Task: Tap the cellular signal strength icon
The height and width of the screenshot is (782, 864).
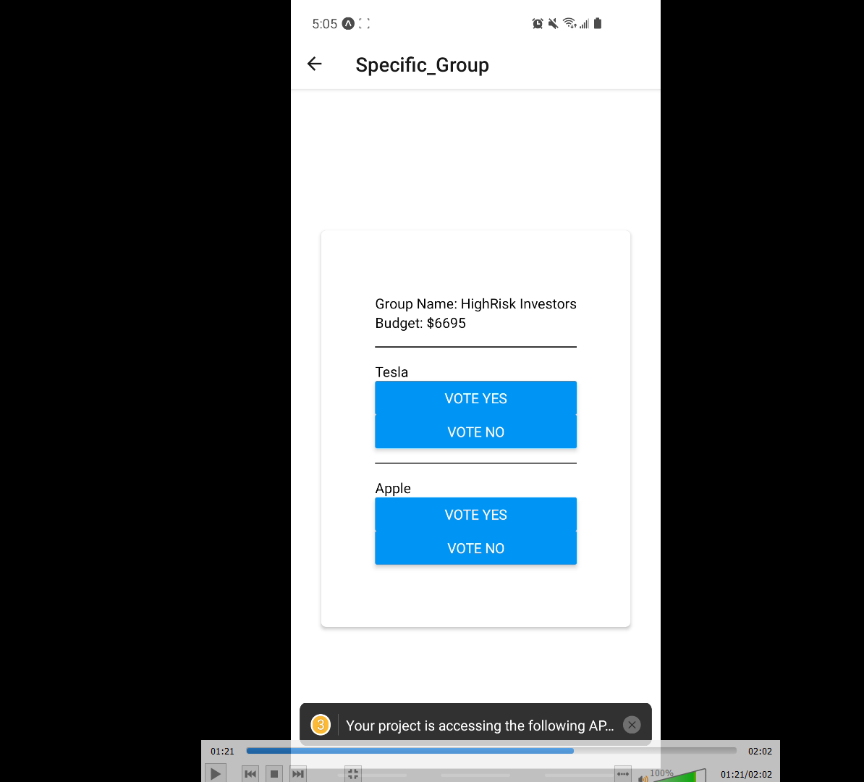Action: pyautogui.click(x=584, y=23)
